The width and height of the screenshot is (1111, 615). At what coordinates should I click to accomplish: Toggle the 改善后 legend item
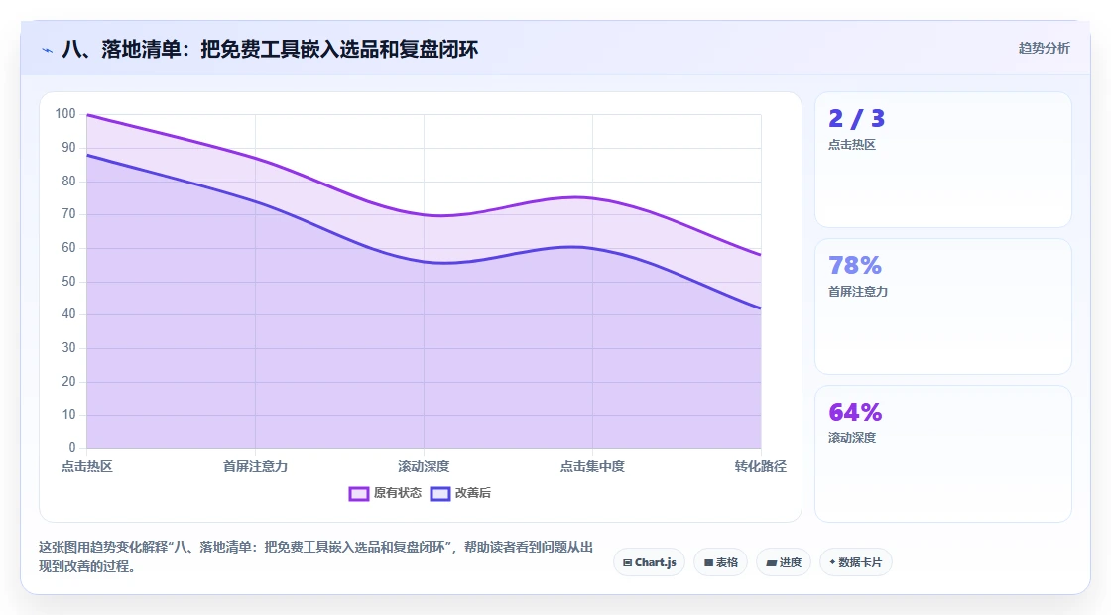coord(460,493)
